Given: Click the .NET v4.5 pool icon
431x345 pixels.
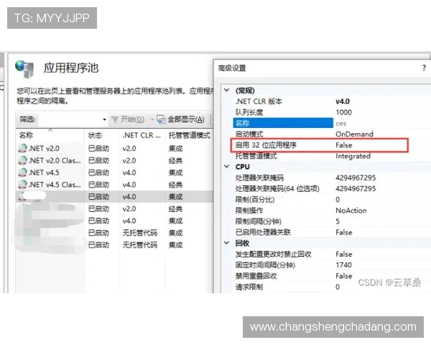Looking at the screenshot, I should [22, 172].
